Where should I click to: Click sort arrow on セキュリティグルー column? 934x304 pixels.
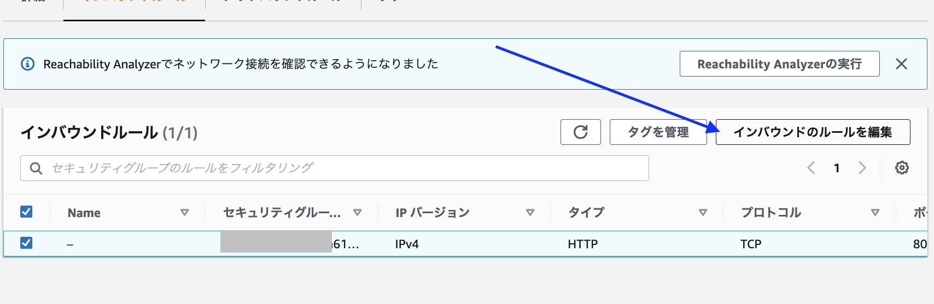click(x=357, y=213)
